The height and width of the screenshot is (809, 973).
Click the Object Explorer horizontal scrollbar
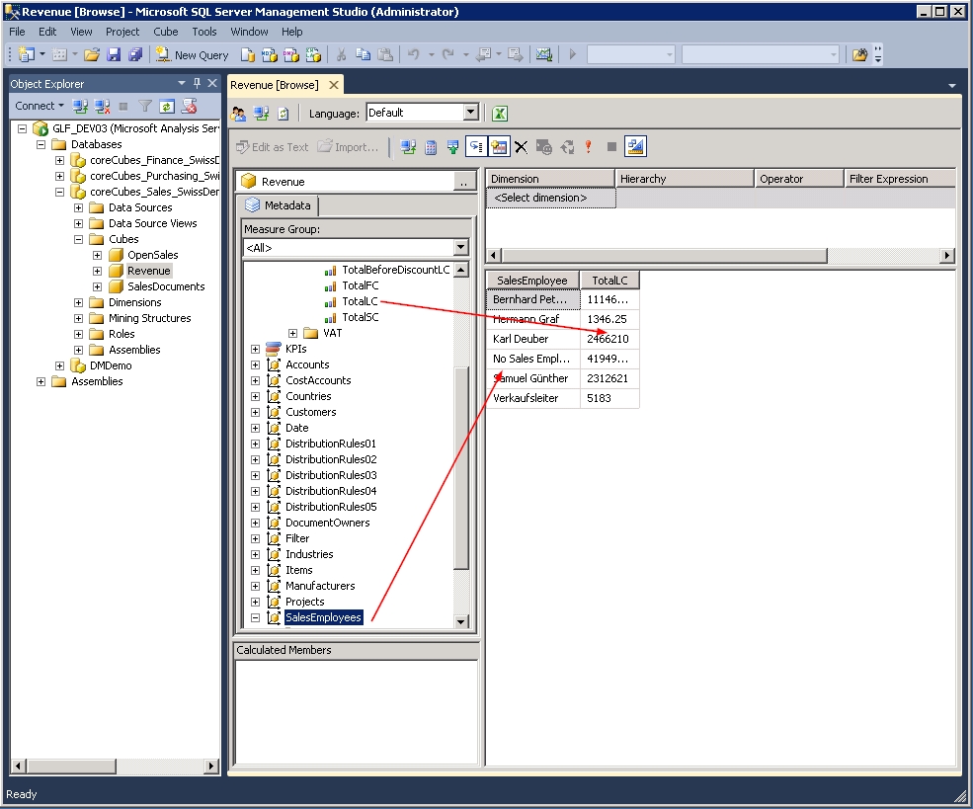(115, 767)
